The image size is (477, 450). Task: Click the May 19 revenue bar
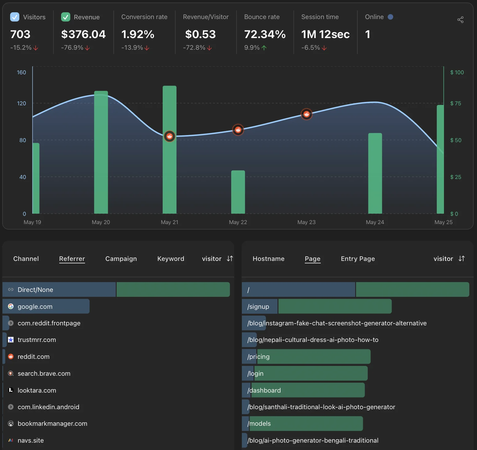36,178
